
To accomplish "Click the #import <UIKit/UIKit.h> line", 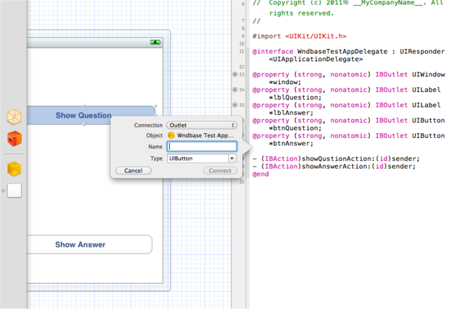I will [x=300, y=36].
